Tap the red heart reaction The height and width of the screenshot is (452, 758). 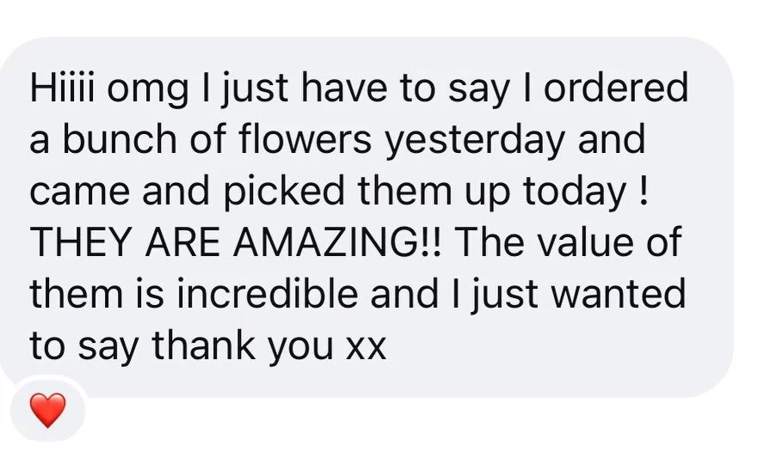click(x=48, y=410)
